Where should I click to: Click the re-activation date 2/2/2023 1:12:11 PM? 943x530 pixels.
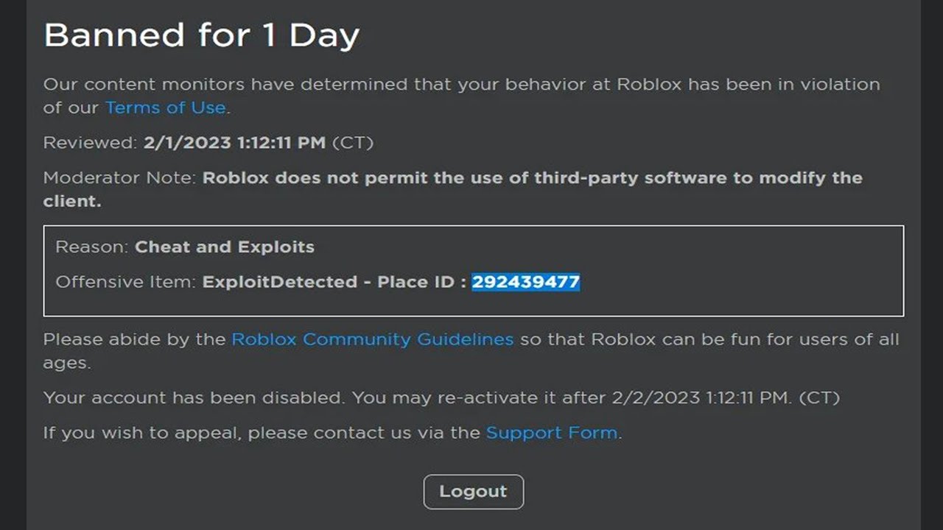tap(700, 398)
